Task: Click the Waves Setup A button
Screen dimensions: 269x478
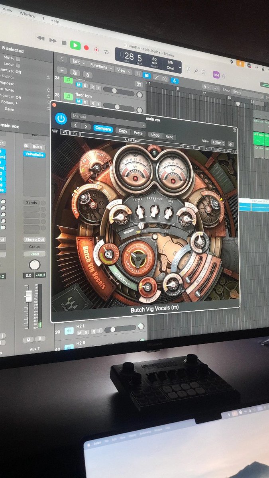Action: 219,150
